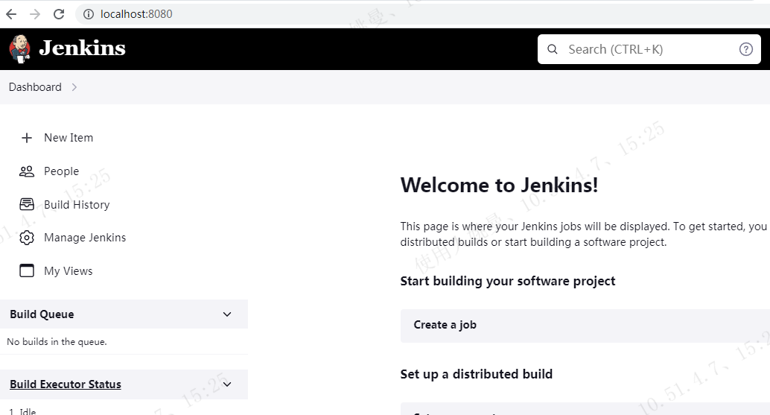Image resolution: width=770 pixels, height=415 pixels.
Task: Focus the Search (CTRL+K) field
Action: (649, 49)
